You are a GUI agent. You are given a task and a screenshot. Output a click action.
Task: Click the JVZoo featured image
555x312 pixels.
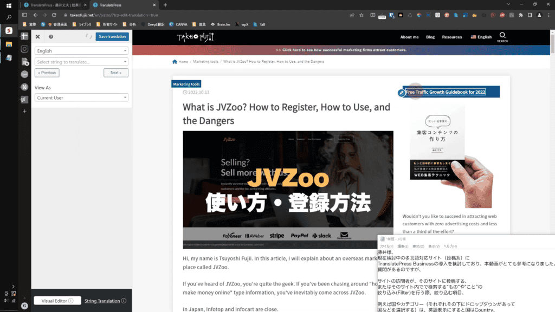288,190
